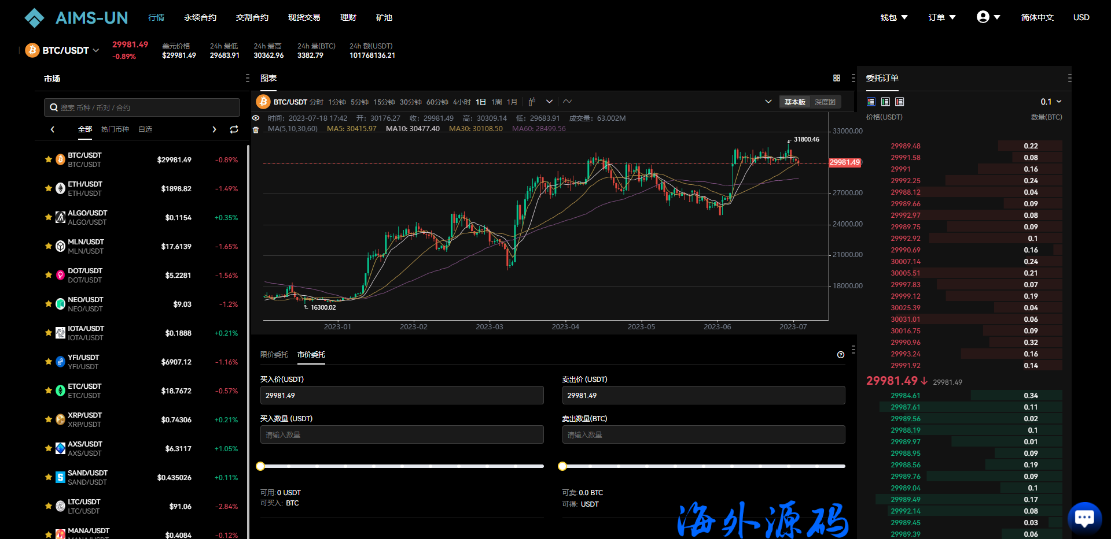The width and height of the screenshot is (1111, 539).
Task: Click the help icon in order form
Action: coord(840,355)
